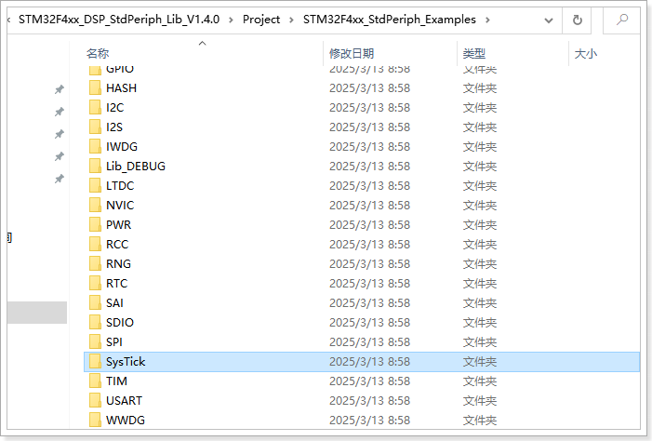Click the PWR folder icon
This screenshot has height=441, width=652.
[x=95, y=224]
